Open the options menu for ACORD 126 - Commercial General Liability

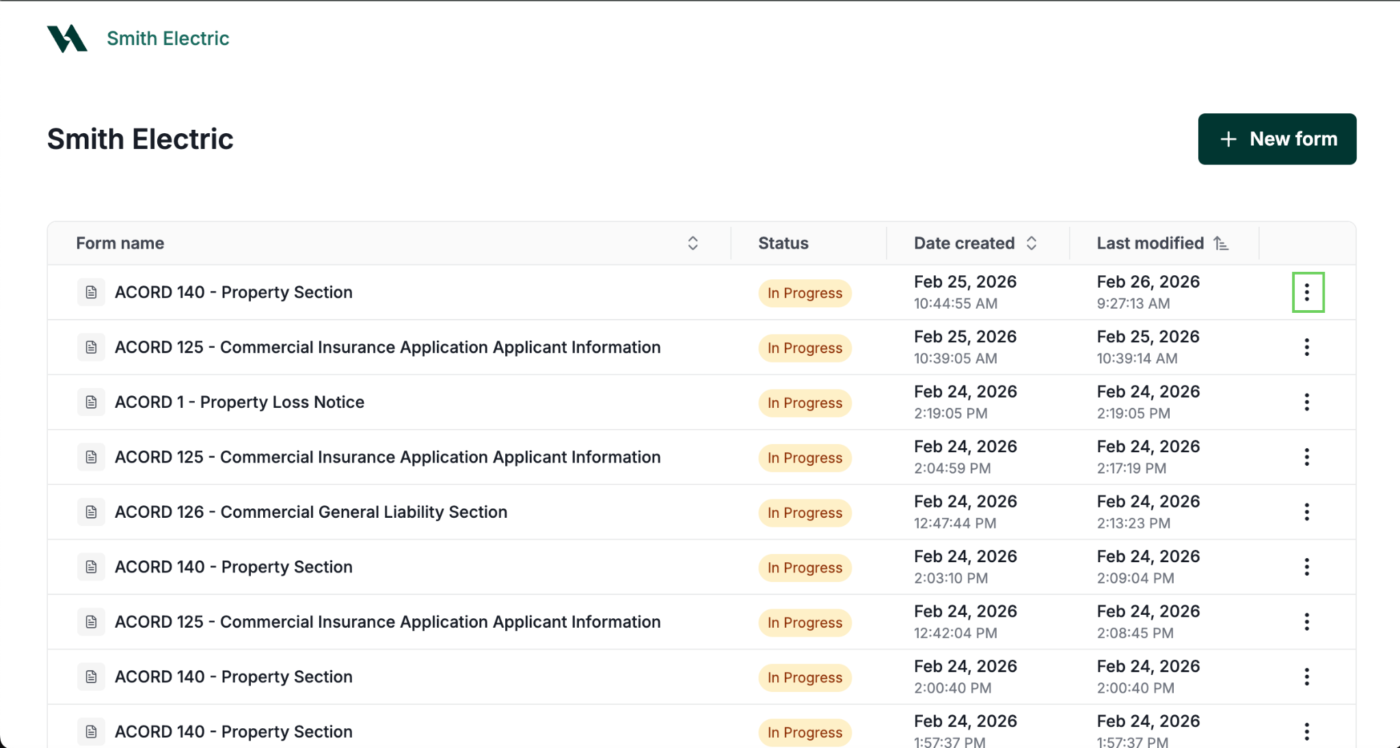(x=1307, y=512)
